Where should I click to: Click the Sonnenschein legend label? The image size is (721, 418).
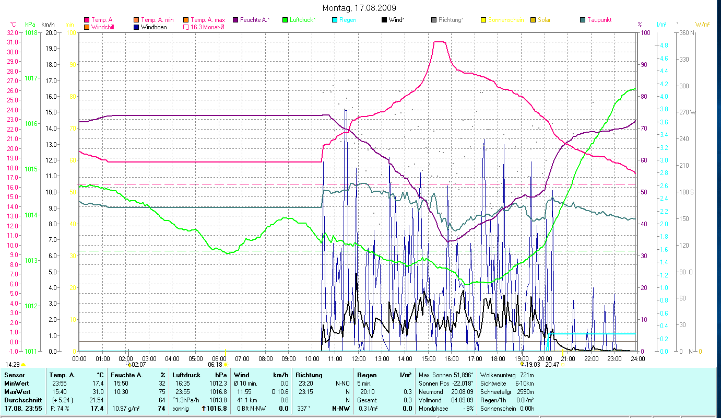[x=505, y=20]
